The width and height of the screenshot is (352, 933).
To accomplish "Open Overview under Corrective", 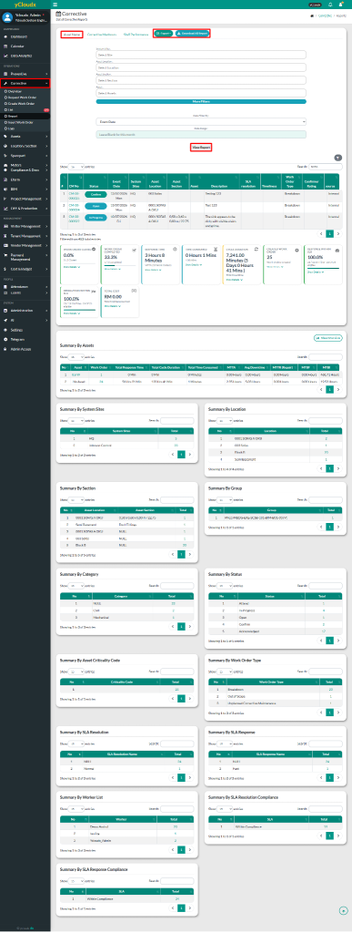I will (x=25, y=92).
